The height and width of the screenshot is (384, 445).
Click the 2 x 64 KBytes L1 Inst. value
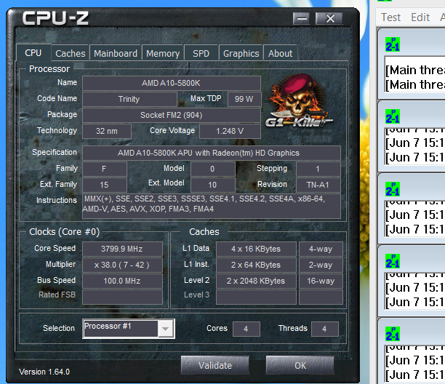pyautogui.click(x=256, y=265)
